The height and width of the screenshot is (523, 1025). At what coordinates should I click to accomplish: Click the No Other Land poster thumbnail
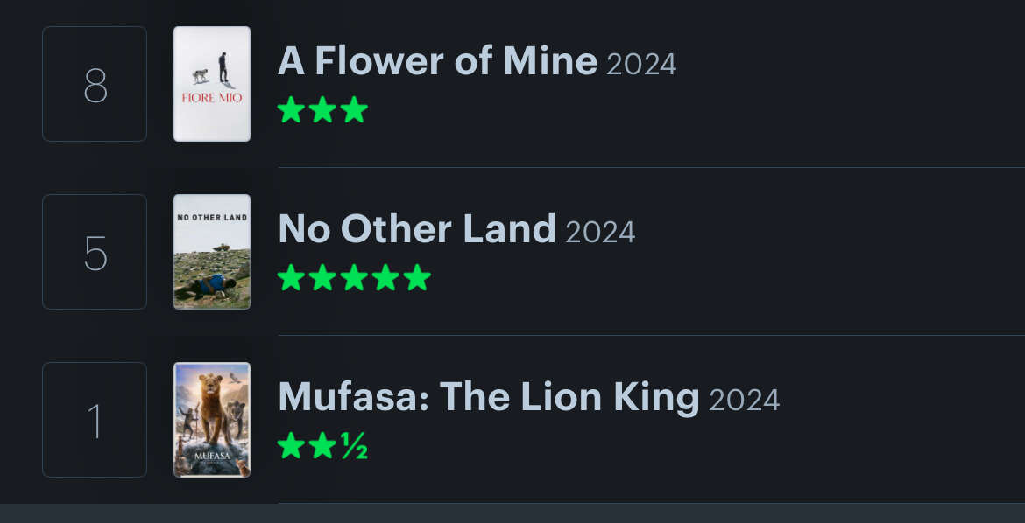[x=212, y=251]
